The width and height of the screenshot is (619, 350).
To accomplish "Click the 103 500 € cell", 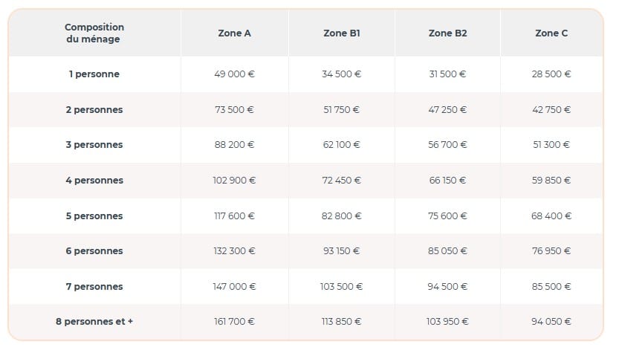I will (x=342, y=287).
